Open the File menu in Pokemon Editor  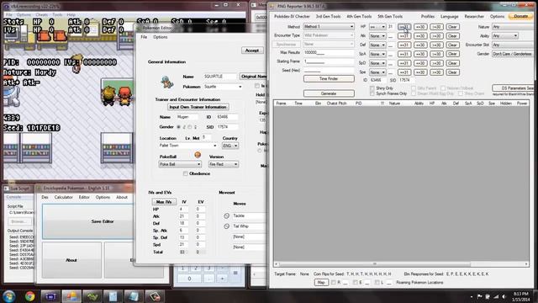[x=144, y=37]
